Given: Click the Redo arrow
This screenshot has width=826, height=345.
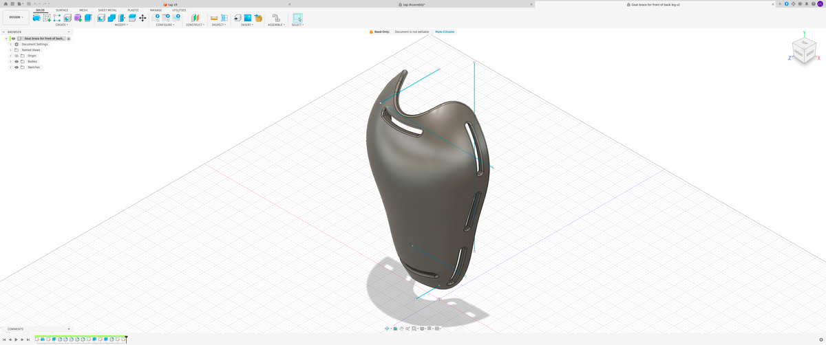Looking at the screenshot, I should click(45, 4).
